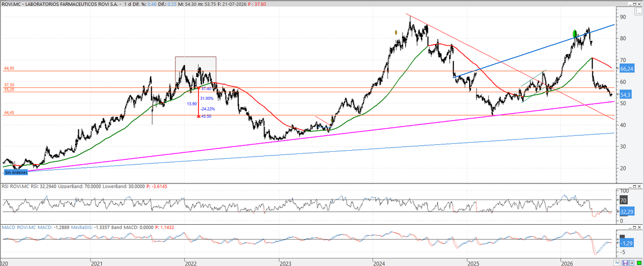Click the RSI value tag 32,29
This screenshot has width=644, height=266.
click(627, 212)
